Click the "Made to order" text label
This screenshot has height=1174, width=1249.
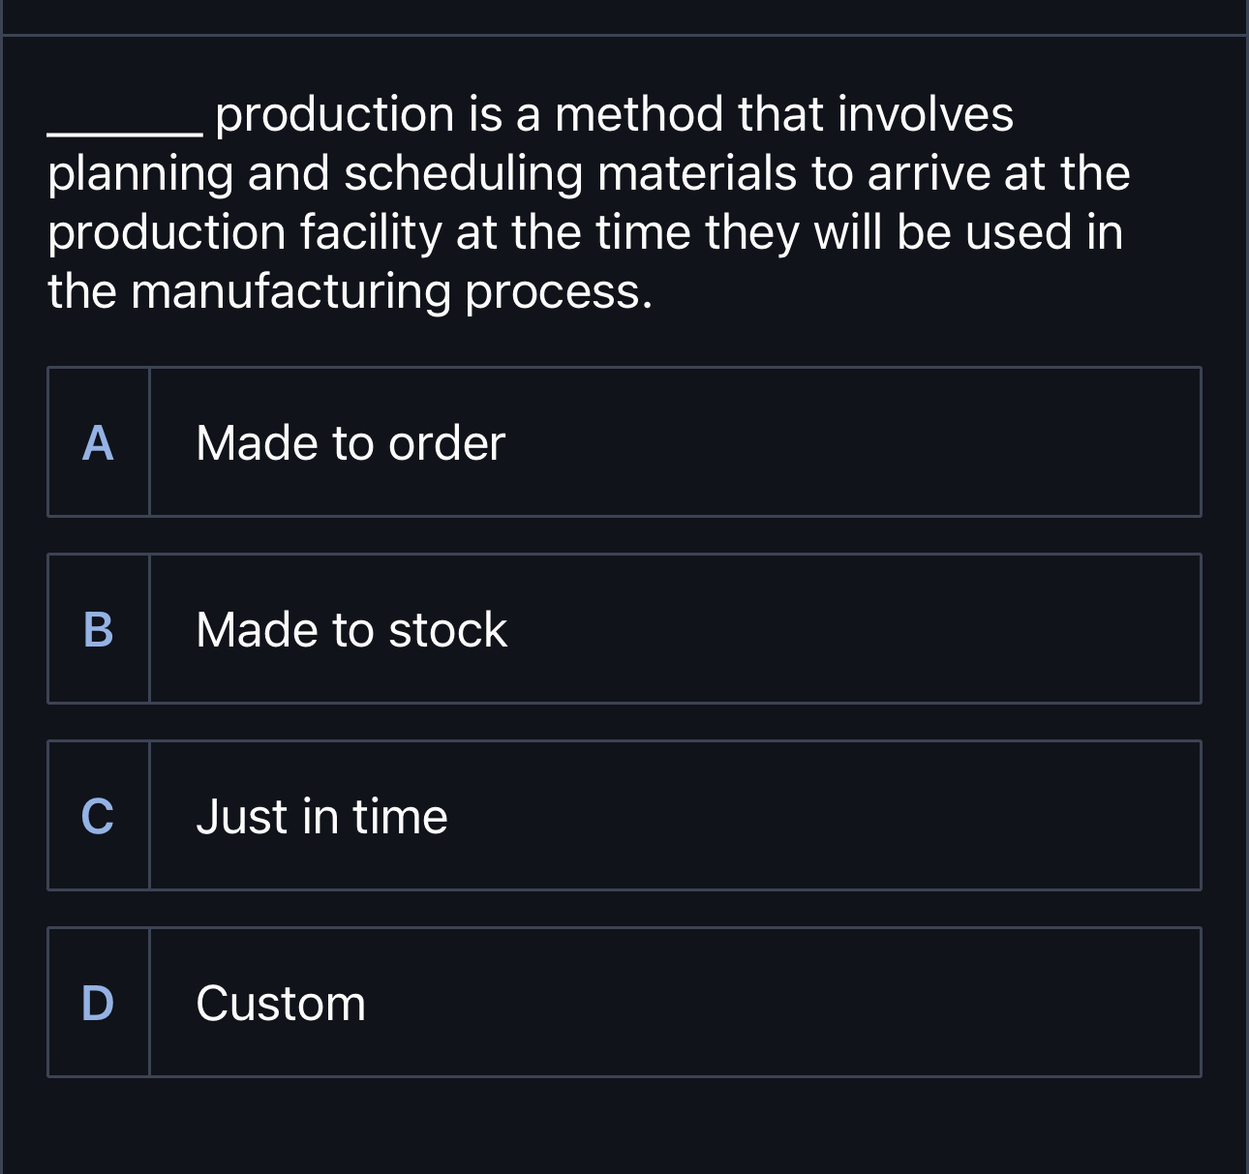point(350,441)
